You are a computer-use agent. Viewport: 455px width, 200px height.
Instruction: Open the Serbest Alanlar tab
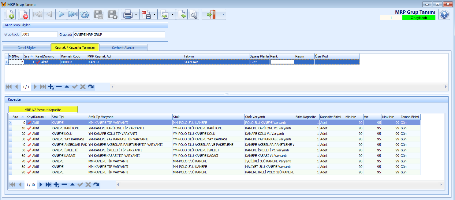click(x=123, y=48)
